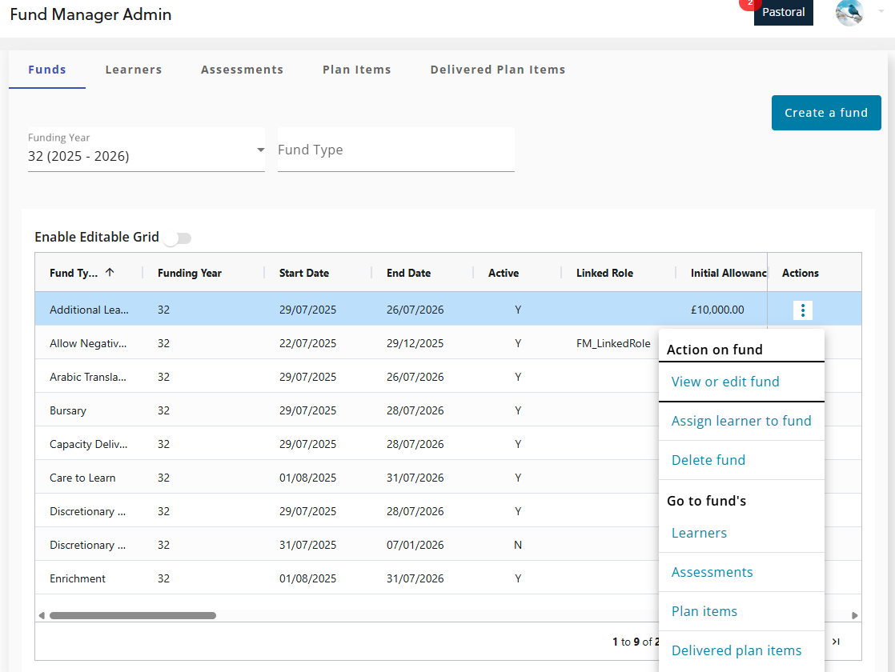The height and width of the screenshot is (672, 895).
Task: Choose Delete fund in the action menu
Action: pyautogui.click(x=708, y=460)
